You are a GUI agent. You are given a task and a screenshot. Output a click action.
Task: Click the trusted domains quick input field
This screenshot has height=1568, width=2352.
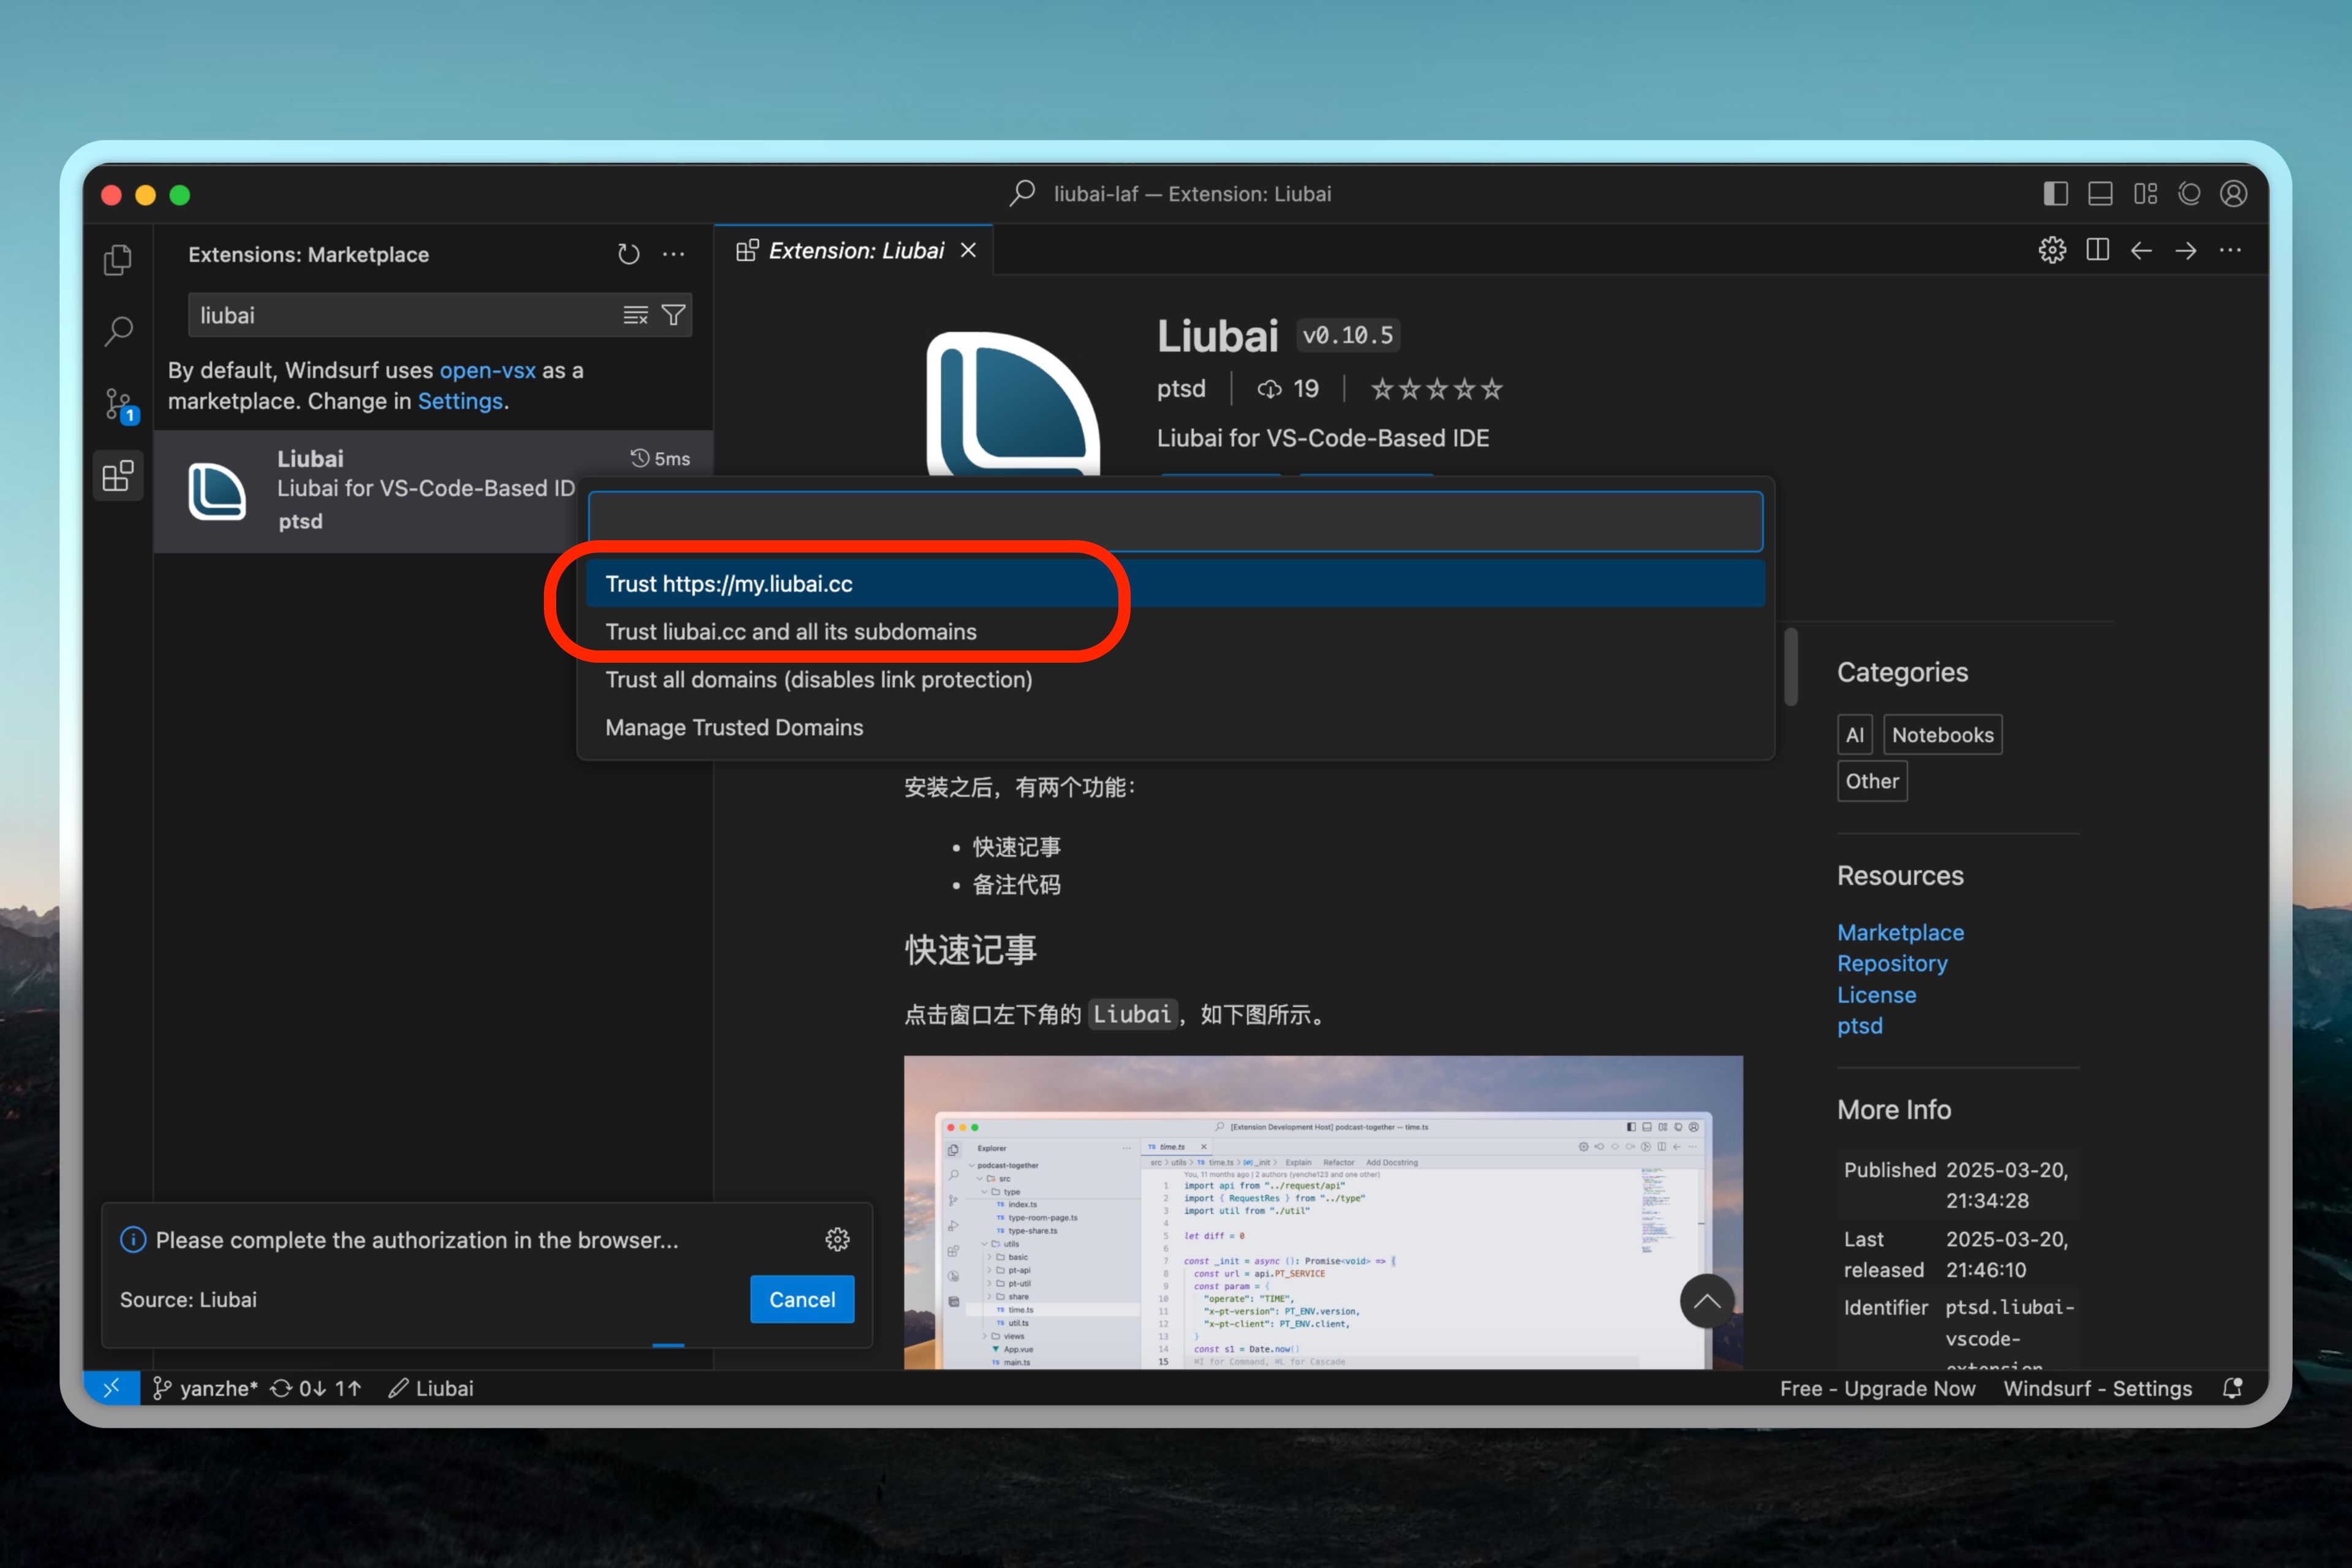pyautogui.click(x=1174, y=521)
